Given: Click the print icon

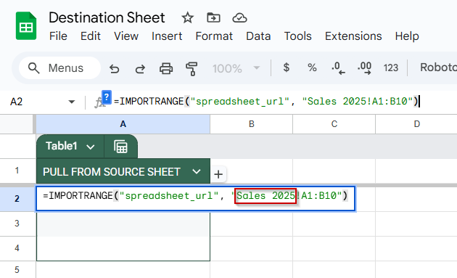Looking at the screenshot, I should point(166,68).
